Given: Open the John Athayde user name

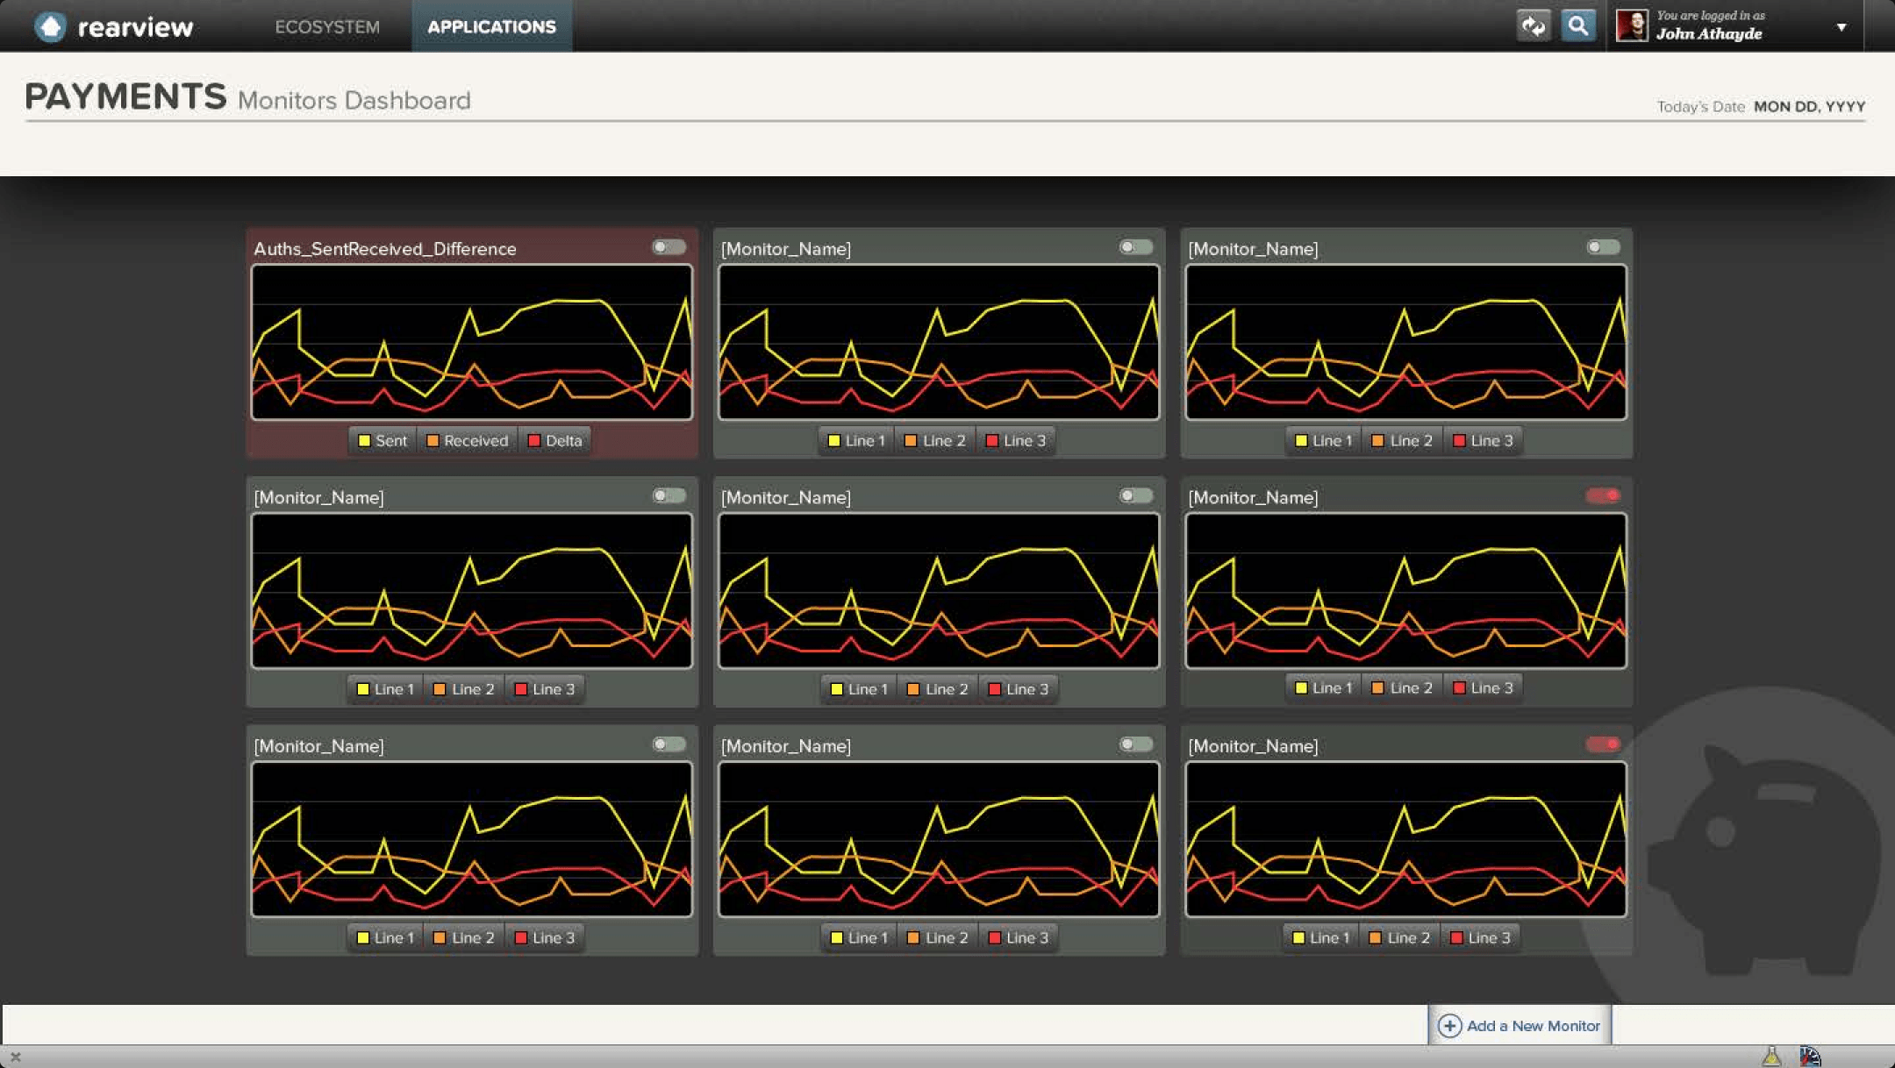Looking at the screenshot, I should tap(1709, 33).
